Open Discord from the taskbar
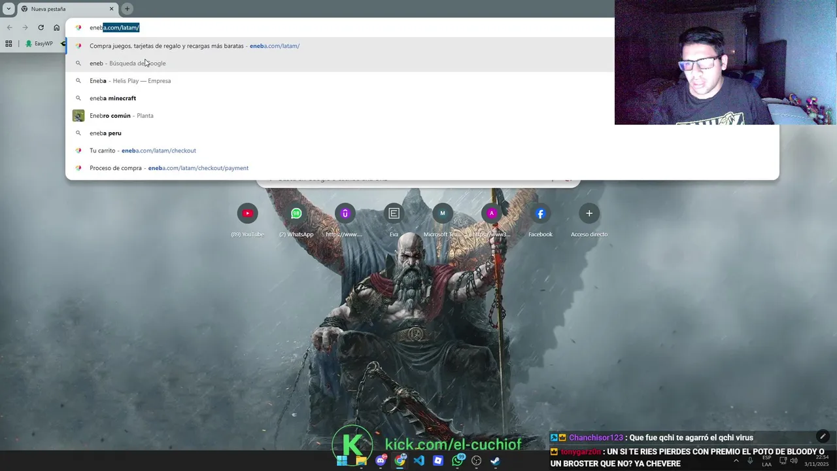 tap(381, 461)
